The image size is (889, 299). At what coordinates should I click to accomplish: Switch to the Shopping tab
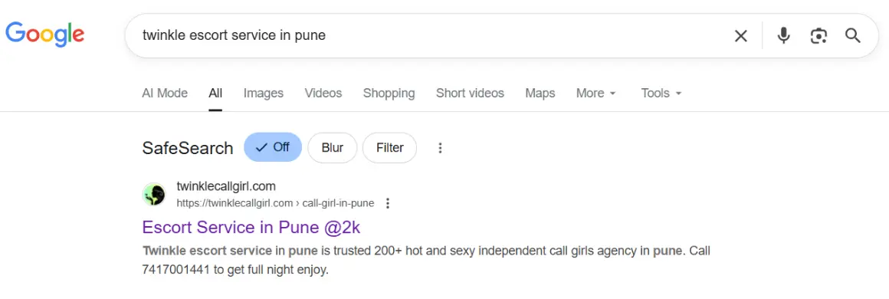click(x=389, y=93)
